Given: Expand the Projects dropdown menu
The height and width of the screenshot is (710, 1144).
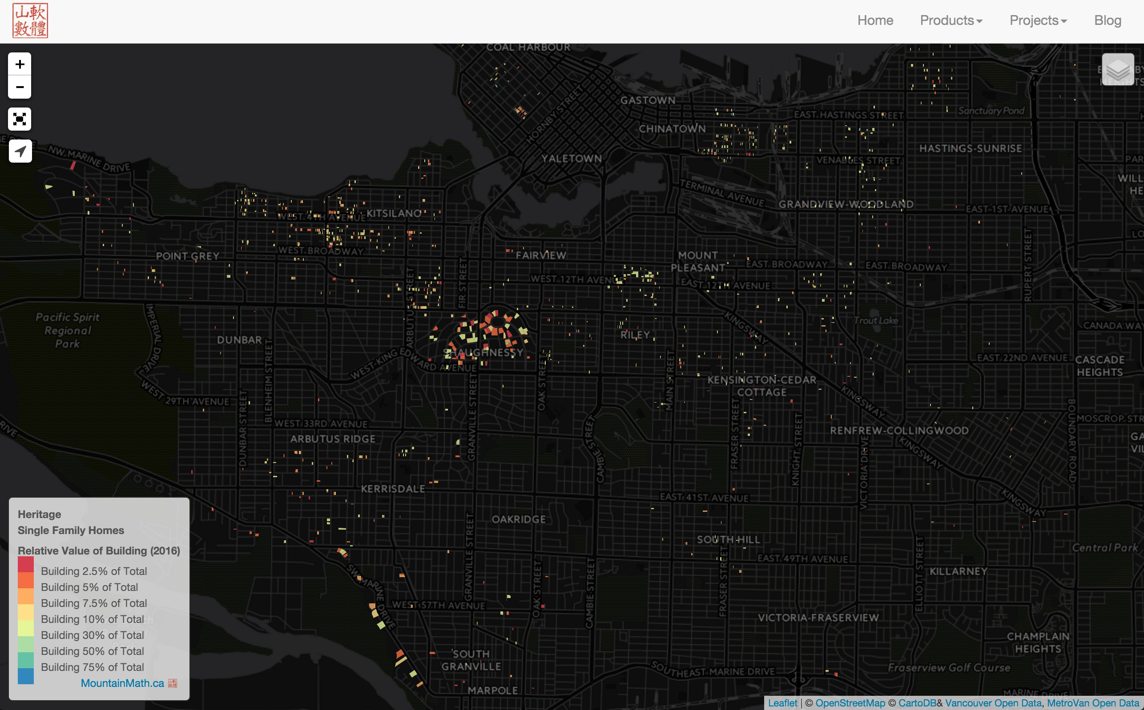Looking at the screenshot, I should [1038, 21].
